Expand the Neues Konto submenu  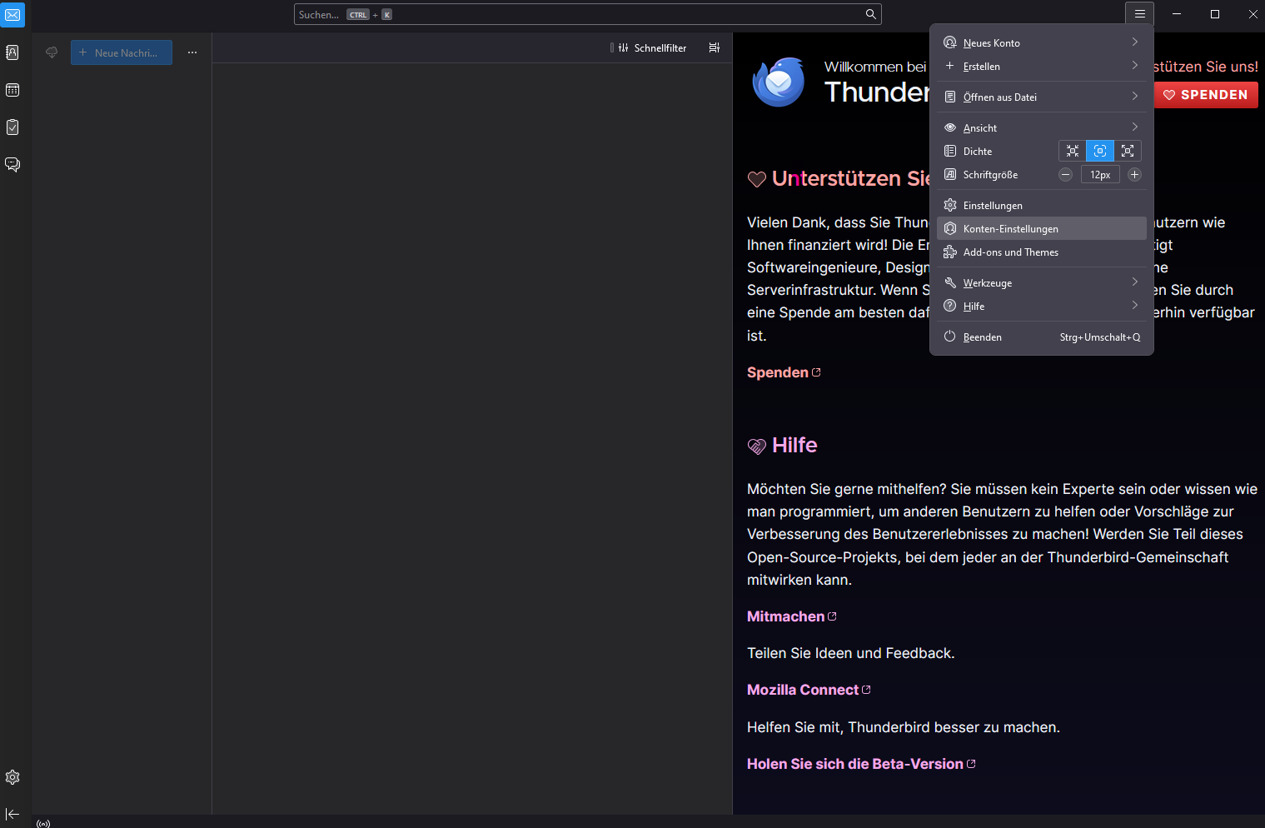click(1041, 42)
